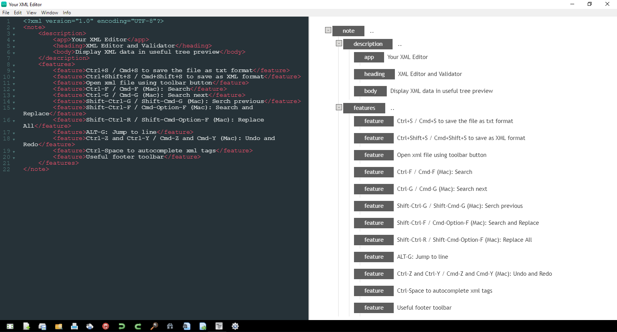Viewport: 617px width, 332px height.
Task: Select the description tree node label
Action: [x=368, y=44]
